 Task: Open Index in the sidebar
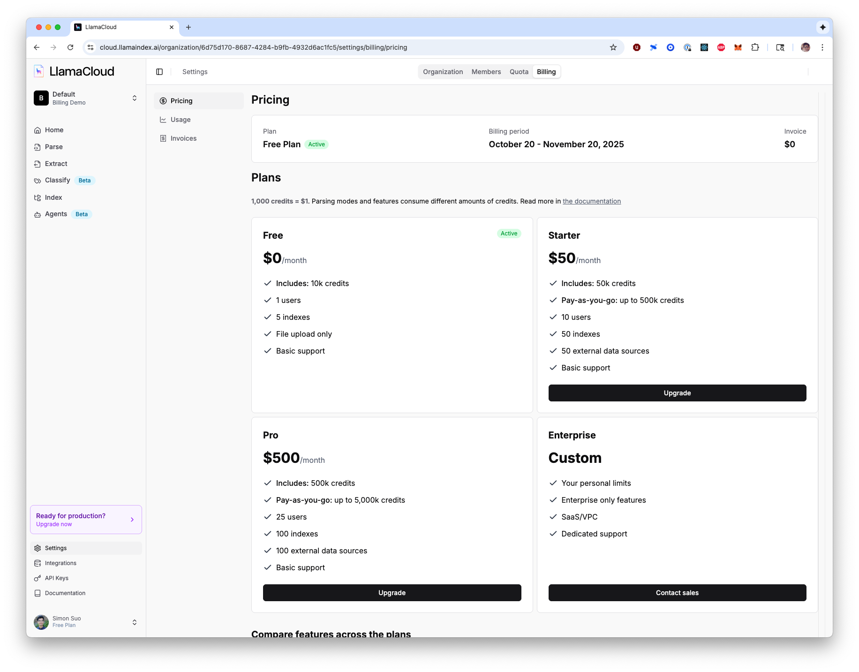tap(53, 197)
